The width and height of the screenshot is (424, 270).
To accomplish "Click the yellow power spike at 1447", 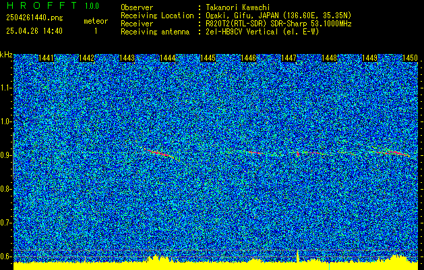I will (x=298, y=256).
